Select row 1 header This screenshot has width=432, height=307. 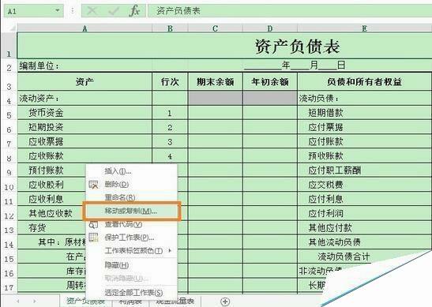9,46
